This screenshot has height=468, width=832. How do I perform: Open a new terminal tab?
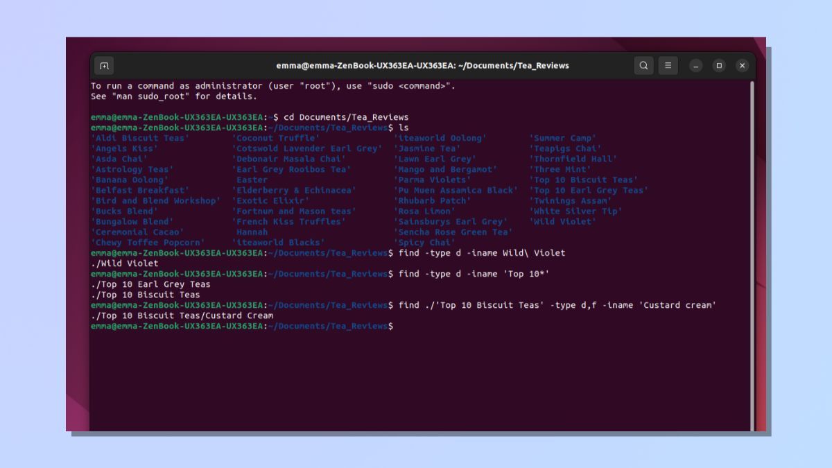pyautogui.click(x=103, y=65)
